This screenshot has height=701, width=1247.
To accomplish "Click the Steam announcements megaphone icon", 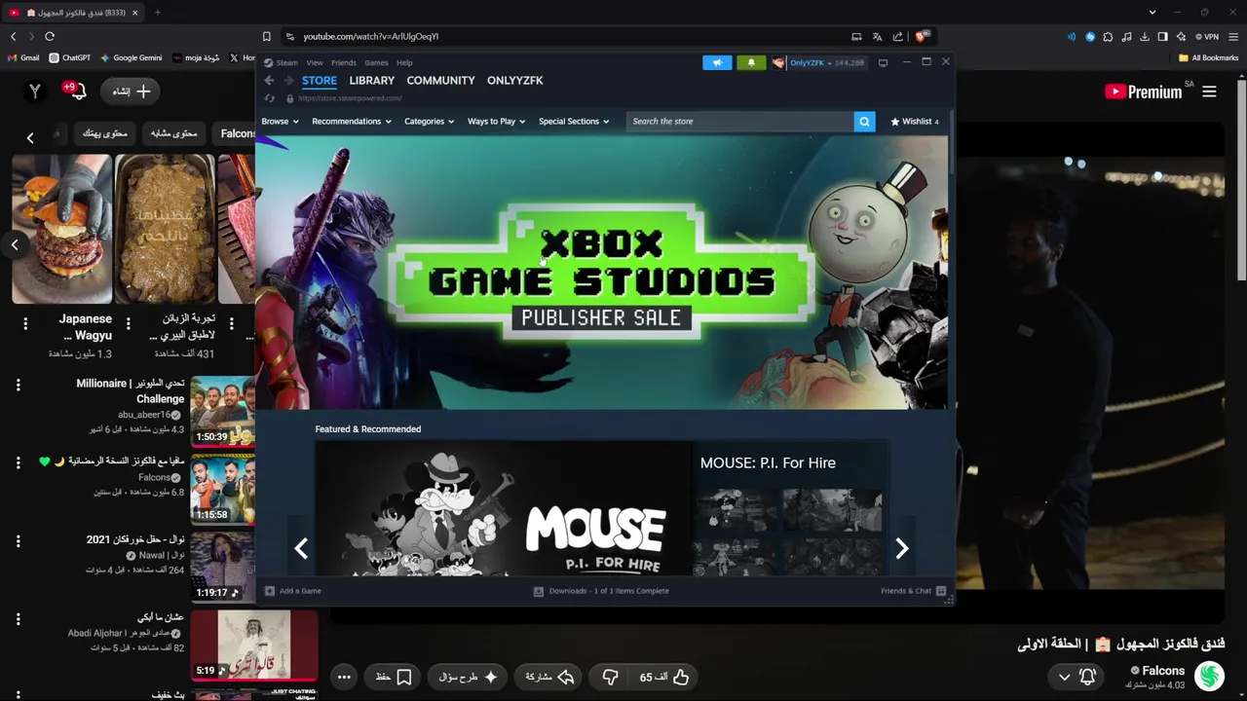I will (717, 62).
